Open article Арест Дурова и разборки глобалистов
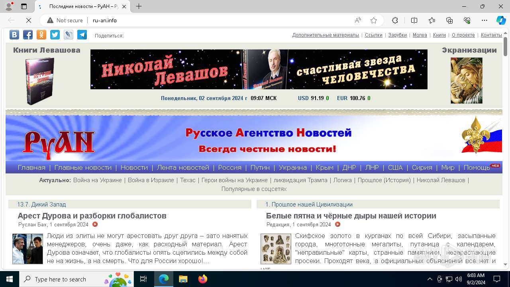Screen dimensions: 510x287 click(92, 216)
